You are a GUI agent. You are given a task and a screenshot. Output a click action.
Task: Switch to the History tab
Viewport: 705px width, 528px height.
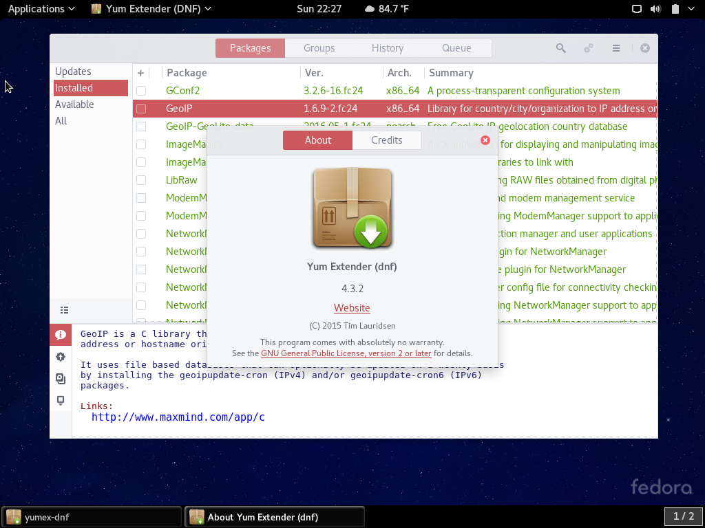click(388, 48)
